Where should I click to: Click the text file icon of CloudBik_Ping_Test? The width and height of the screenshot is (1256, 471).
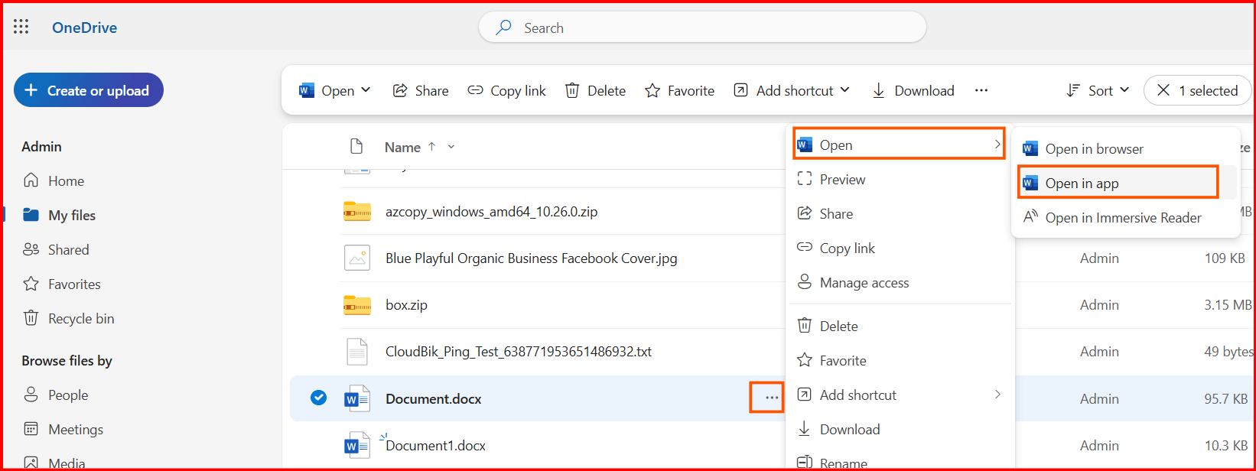point(357,352)
